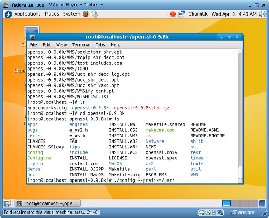Click VMware floppy device icon
The width and height of the screenshot is (269, 218).
pyautogui.click(x=214, y=213)
